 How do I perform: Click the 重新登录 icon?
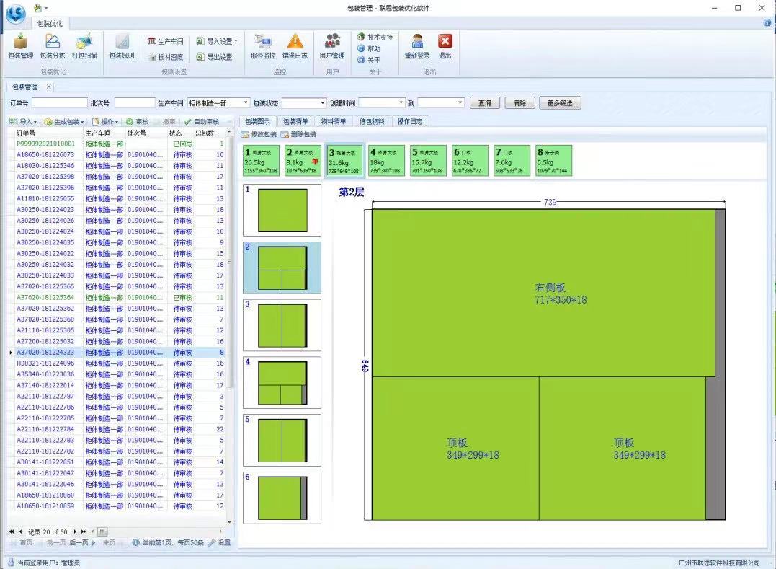416,46
